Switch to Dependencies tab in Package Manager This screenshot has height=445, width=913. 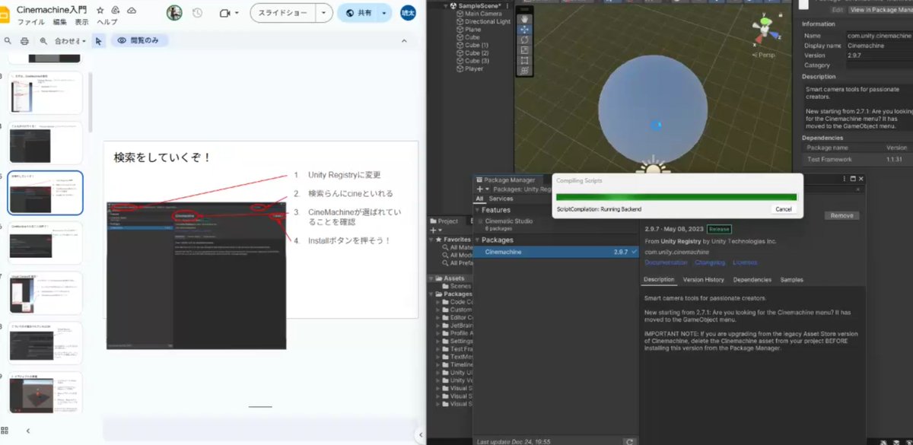(752, 279)
